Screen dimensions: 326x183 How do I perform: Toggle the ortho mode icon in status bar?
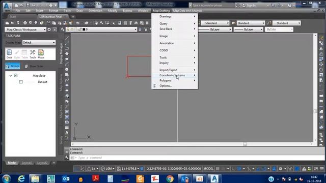click(233, 169)
